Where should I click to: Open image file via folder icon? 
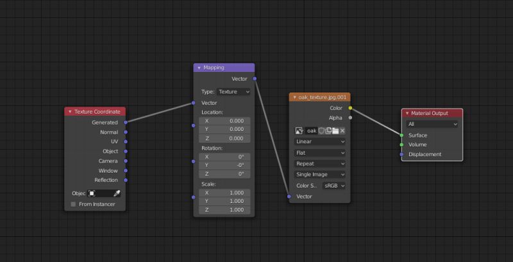coord(335,130)
